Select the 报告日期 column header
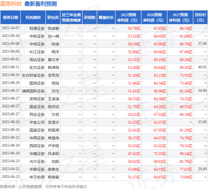The width and height of the screenshot is (208, 189). [11, 18]
